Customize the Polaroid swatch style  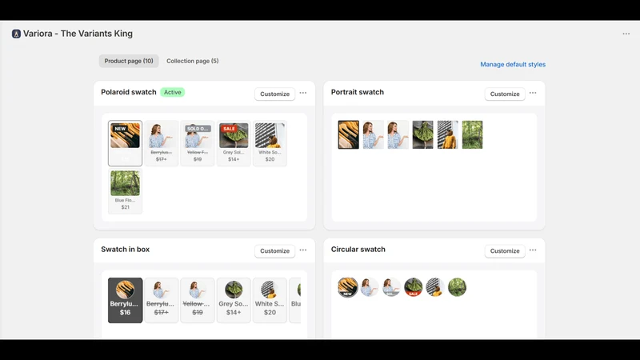tap(274, 94)
